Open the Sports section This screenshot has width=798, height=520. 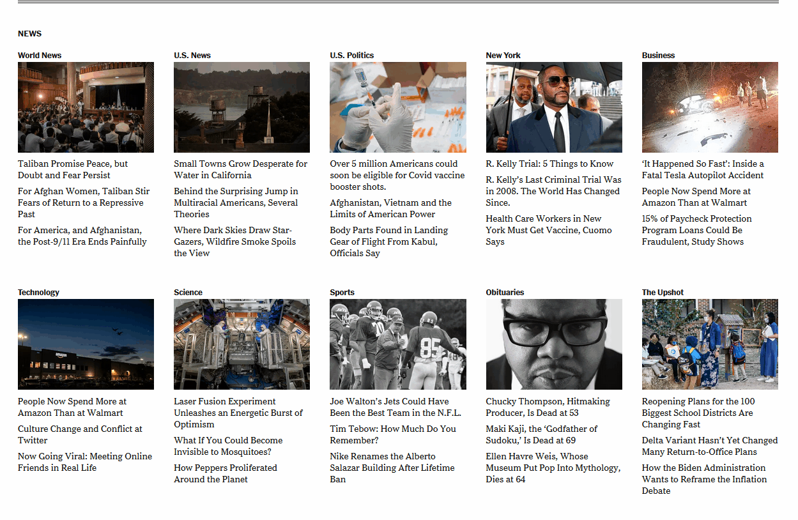[342, 292]
